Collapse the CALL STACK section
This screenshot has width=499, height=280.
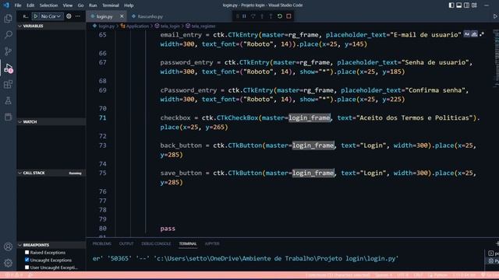coord(51,173)
